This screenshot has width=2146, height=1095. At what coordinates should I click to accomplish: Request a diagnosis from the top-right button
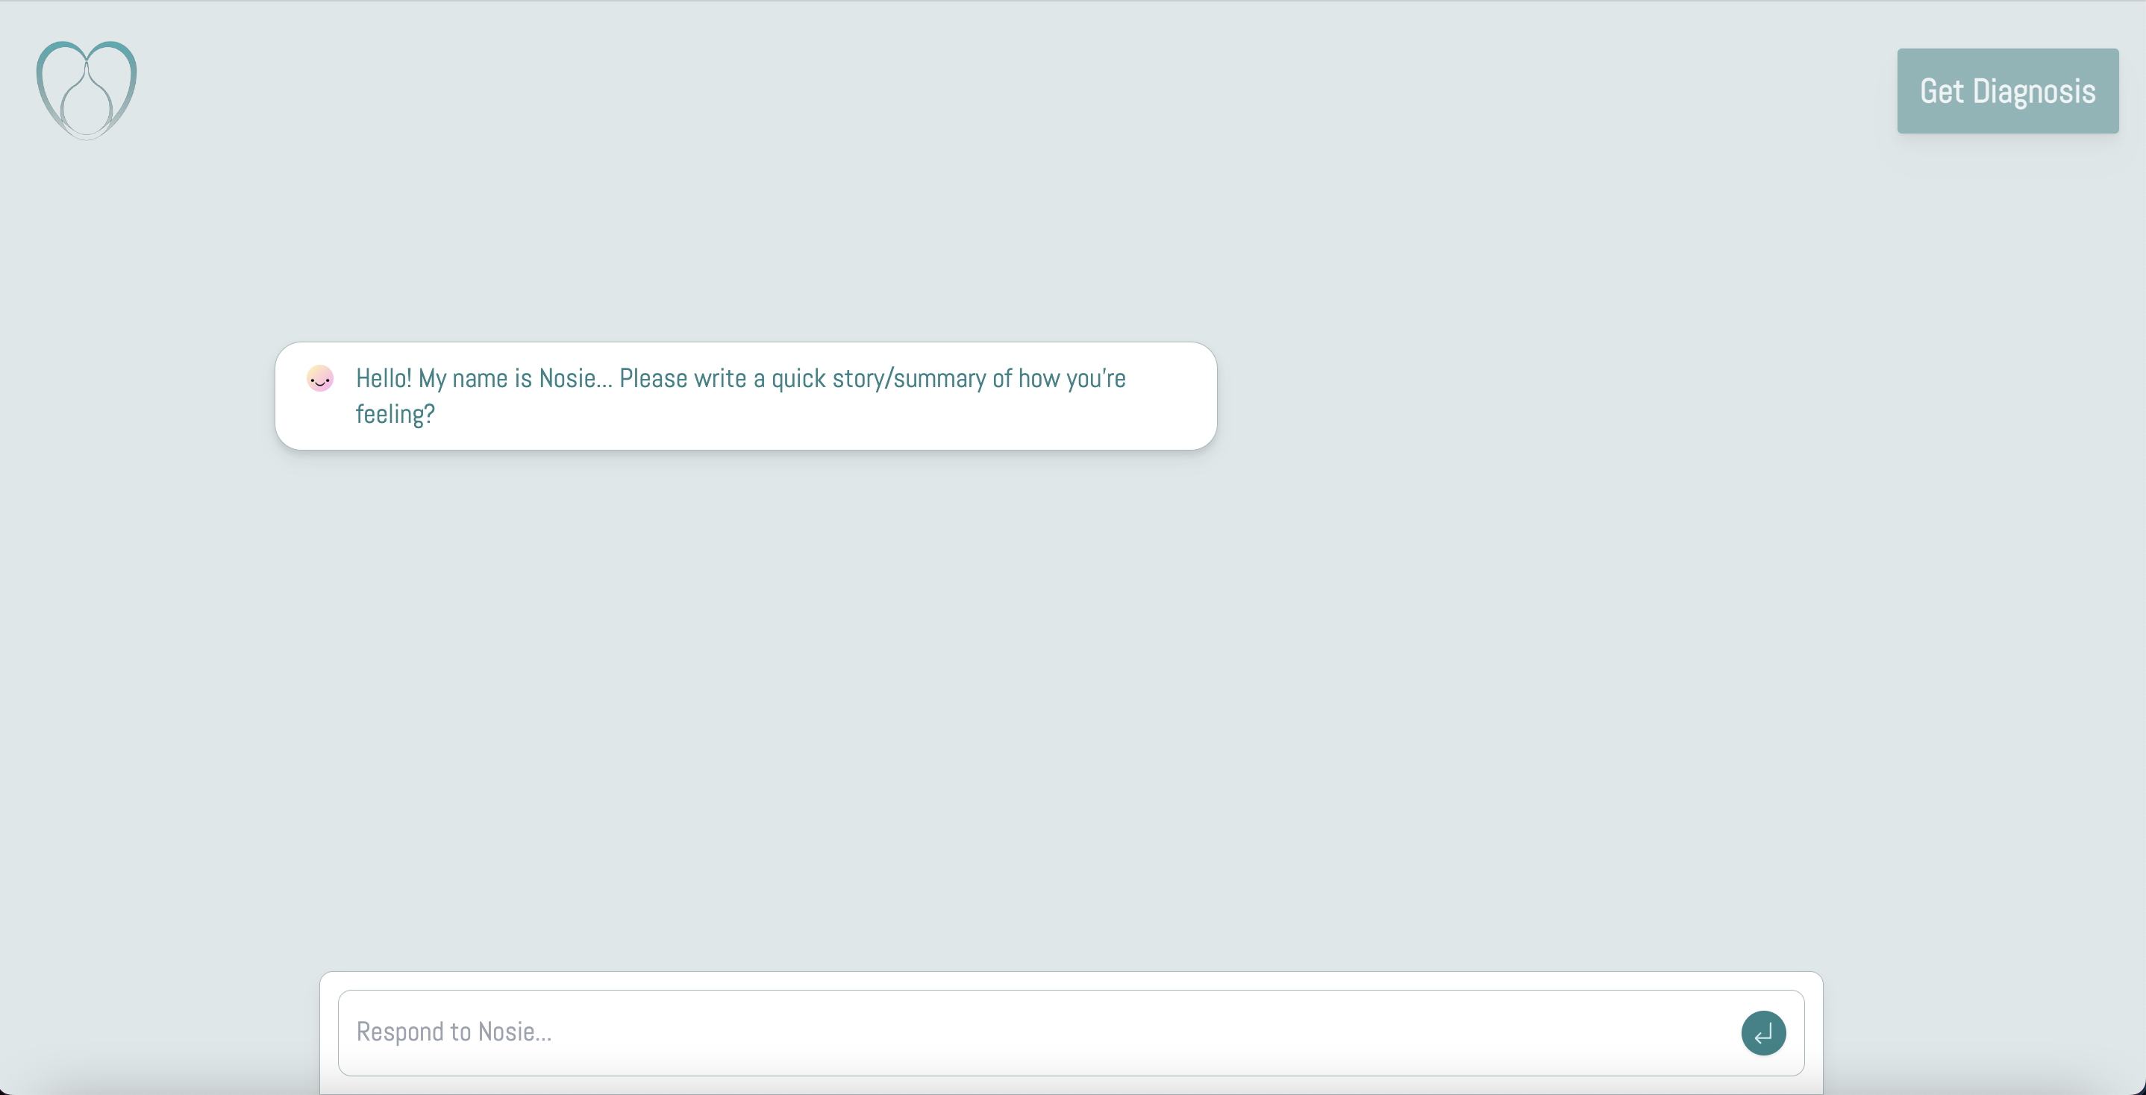point(2007,91)
